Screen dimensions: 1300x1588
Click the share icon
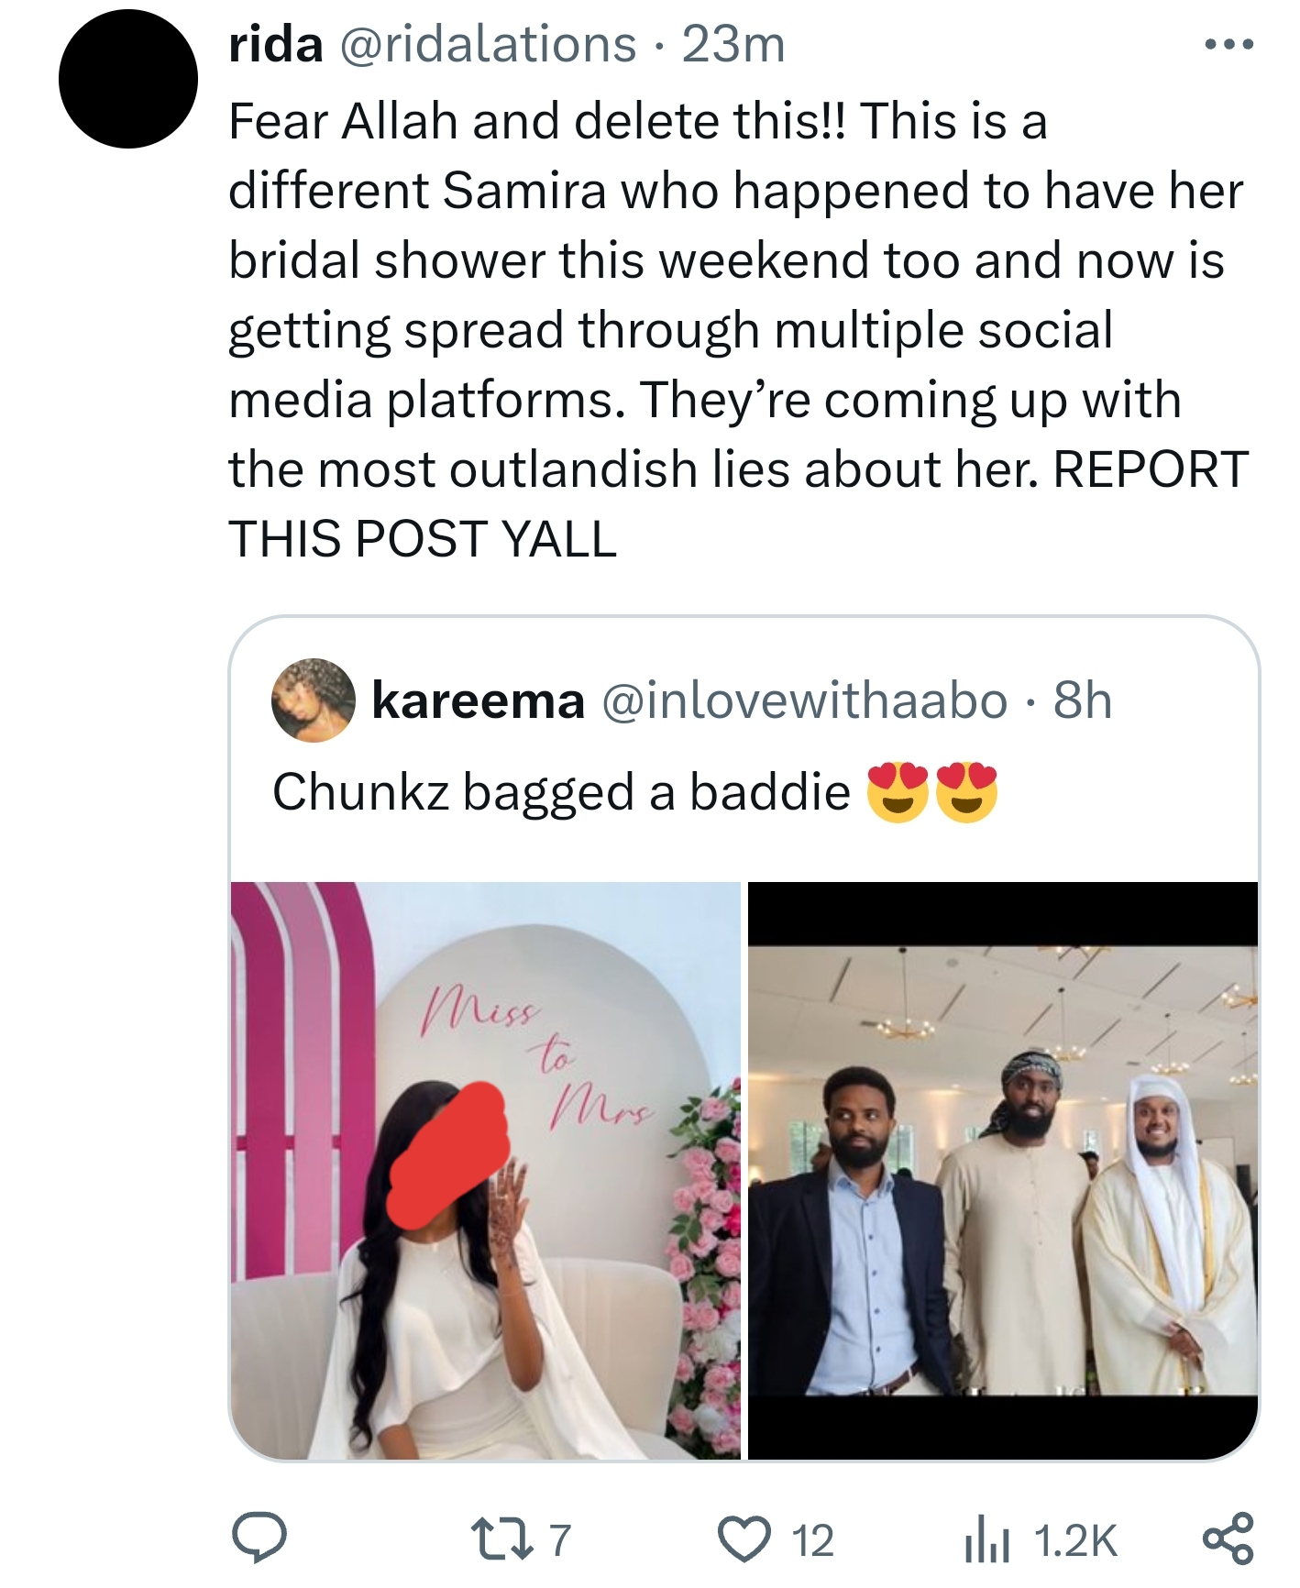click(x=1228, y=1539)
